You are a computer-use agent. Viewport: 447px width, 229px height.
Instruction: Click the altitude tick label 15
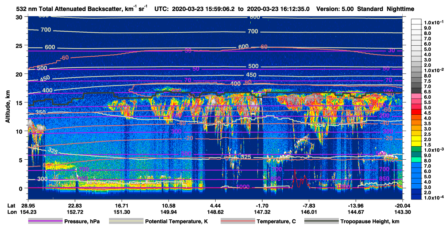20,103
